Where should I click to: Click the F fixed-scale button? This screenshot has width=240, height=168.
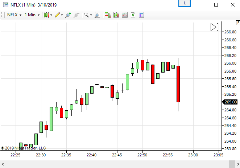238,23
